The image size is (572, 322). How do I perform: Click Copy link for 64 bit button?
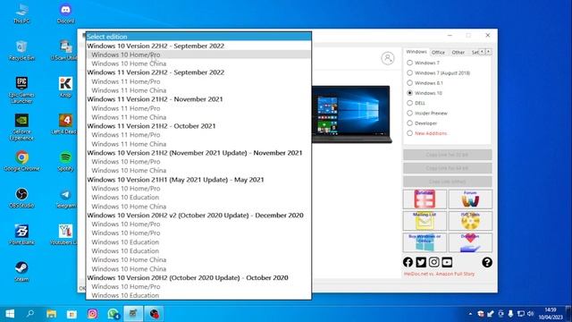click(447, 168)
